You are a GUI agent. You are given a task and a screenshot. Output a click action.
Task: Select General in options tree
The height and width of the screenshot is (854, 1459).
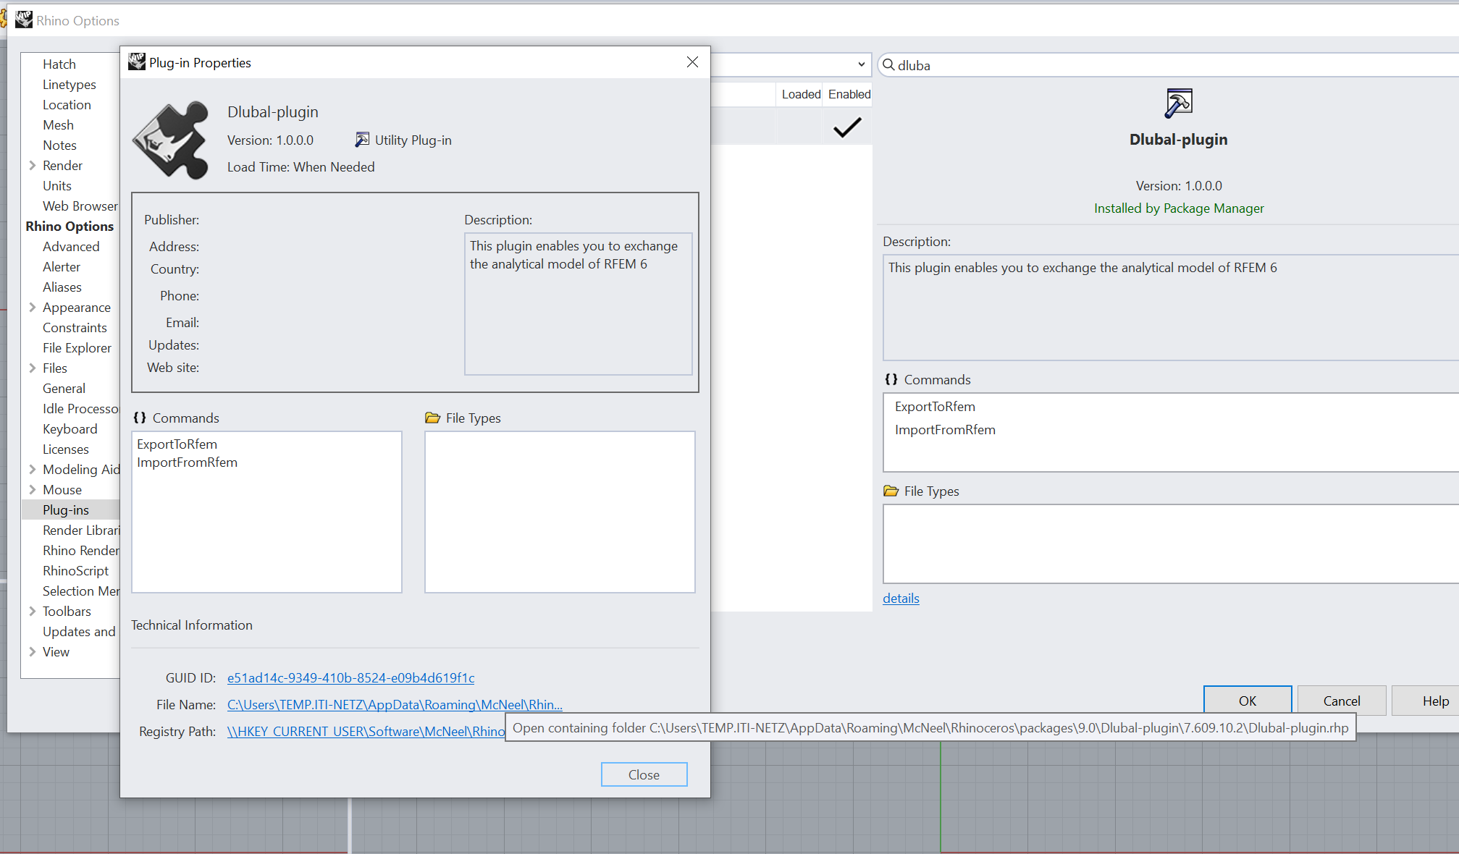tap(64, 389)
